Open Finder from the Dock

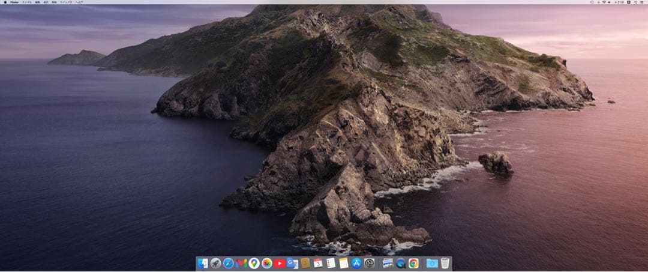pos(203,263)
